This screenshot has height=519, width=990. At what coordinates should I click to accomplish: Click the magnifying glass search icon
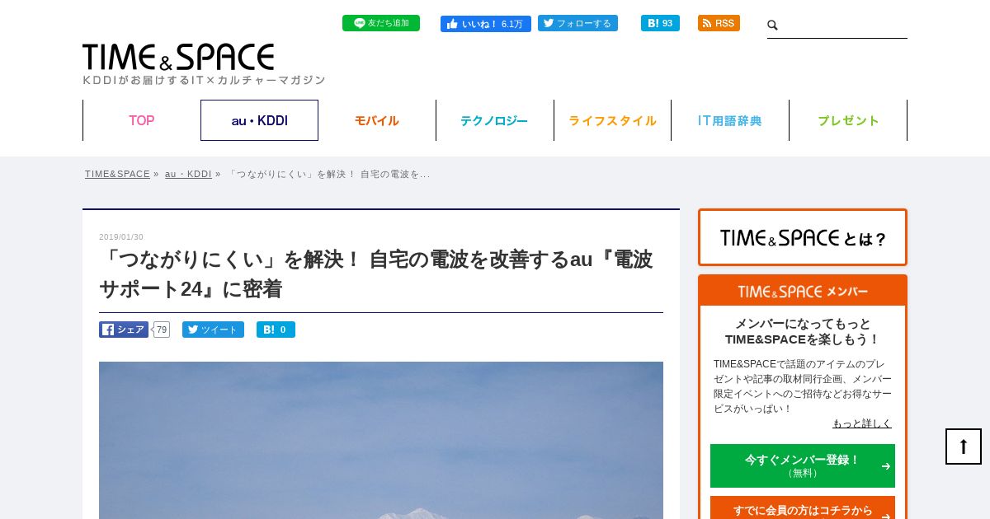tap(773, 26)
